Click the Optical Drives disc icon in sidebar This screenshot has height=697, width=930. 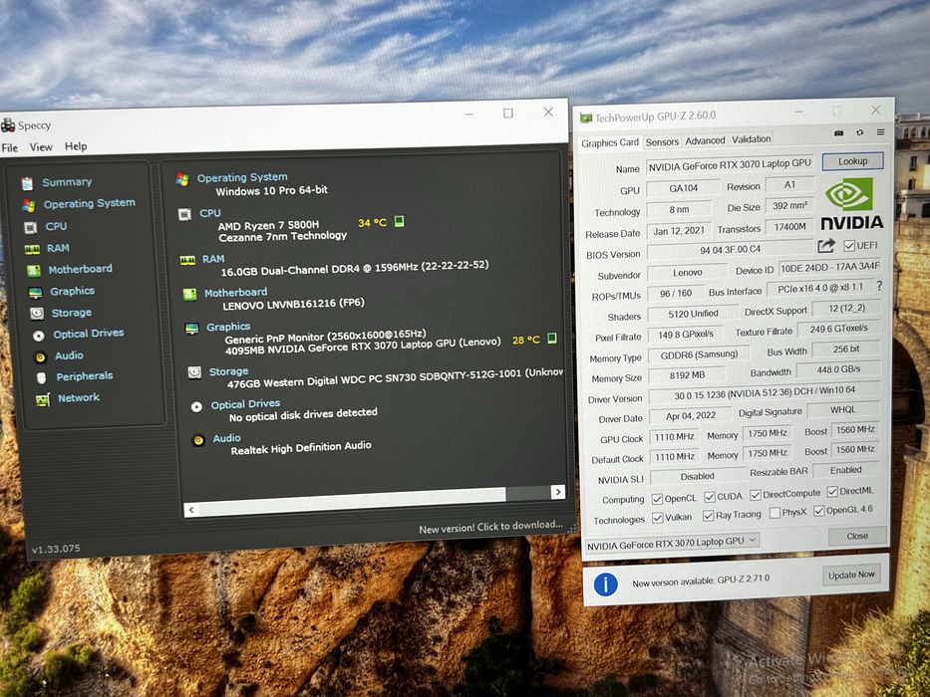[39, 337]
